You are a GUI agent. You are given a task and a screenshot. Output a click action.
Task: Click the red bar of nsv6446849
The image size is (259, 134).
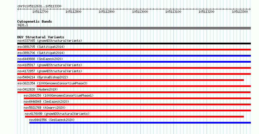pos(137,104)
